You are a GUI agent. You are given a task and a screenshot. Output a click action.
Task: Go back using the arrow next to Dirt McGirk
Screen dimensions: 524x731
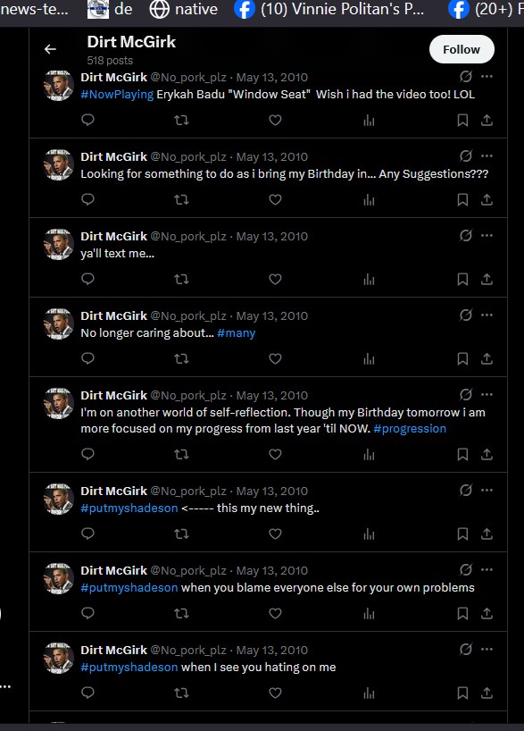50,49
